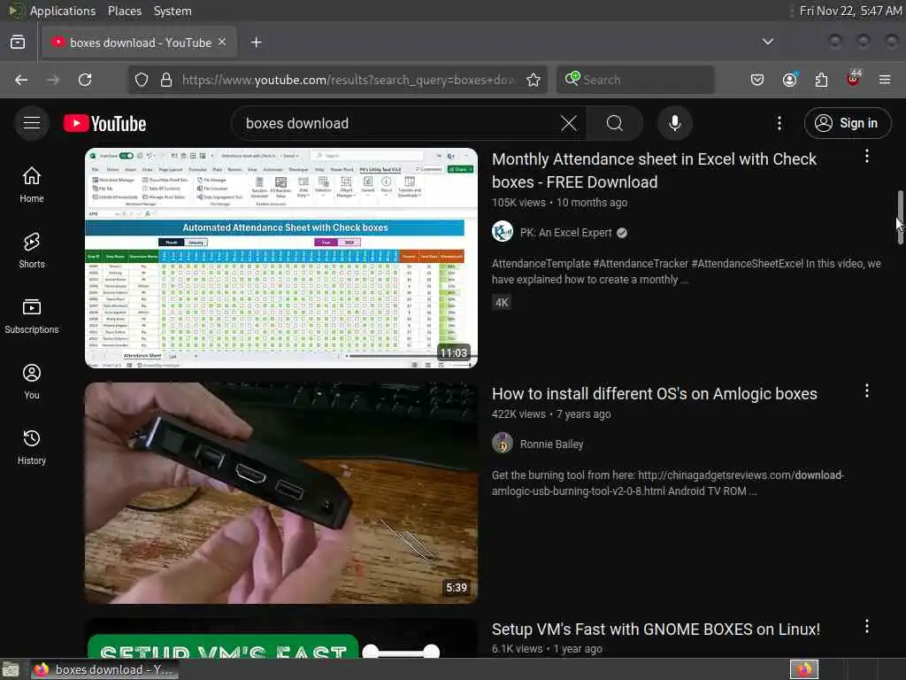Open Firefox application hamburger menu
The image size is (906, 680).
[885, 80]
